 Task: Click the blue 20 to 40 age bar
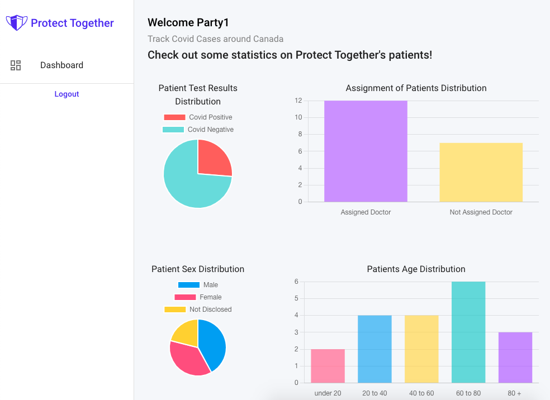coord(374,349)
